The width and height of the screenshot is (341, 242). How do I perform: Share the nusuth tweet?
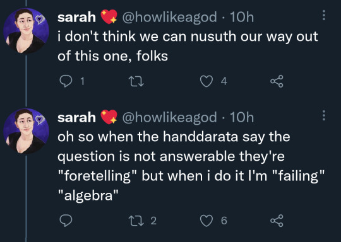coord(277,81)
